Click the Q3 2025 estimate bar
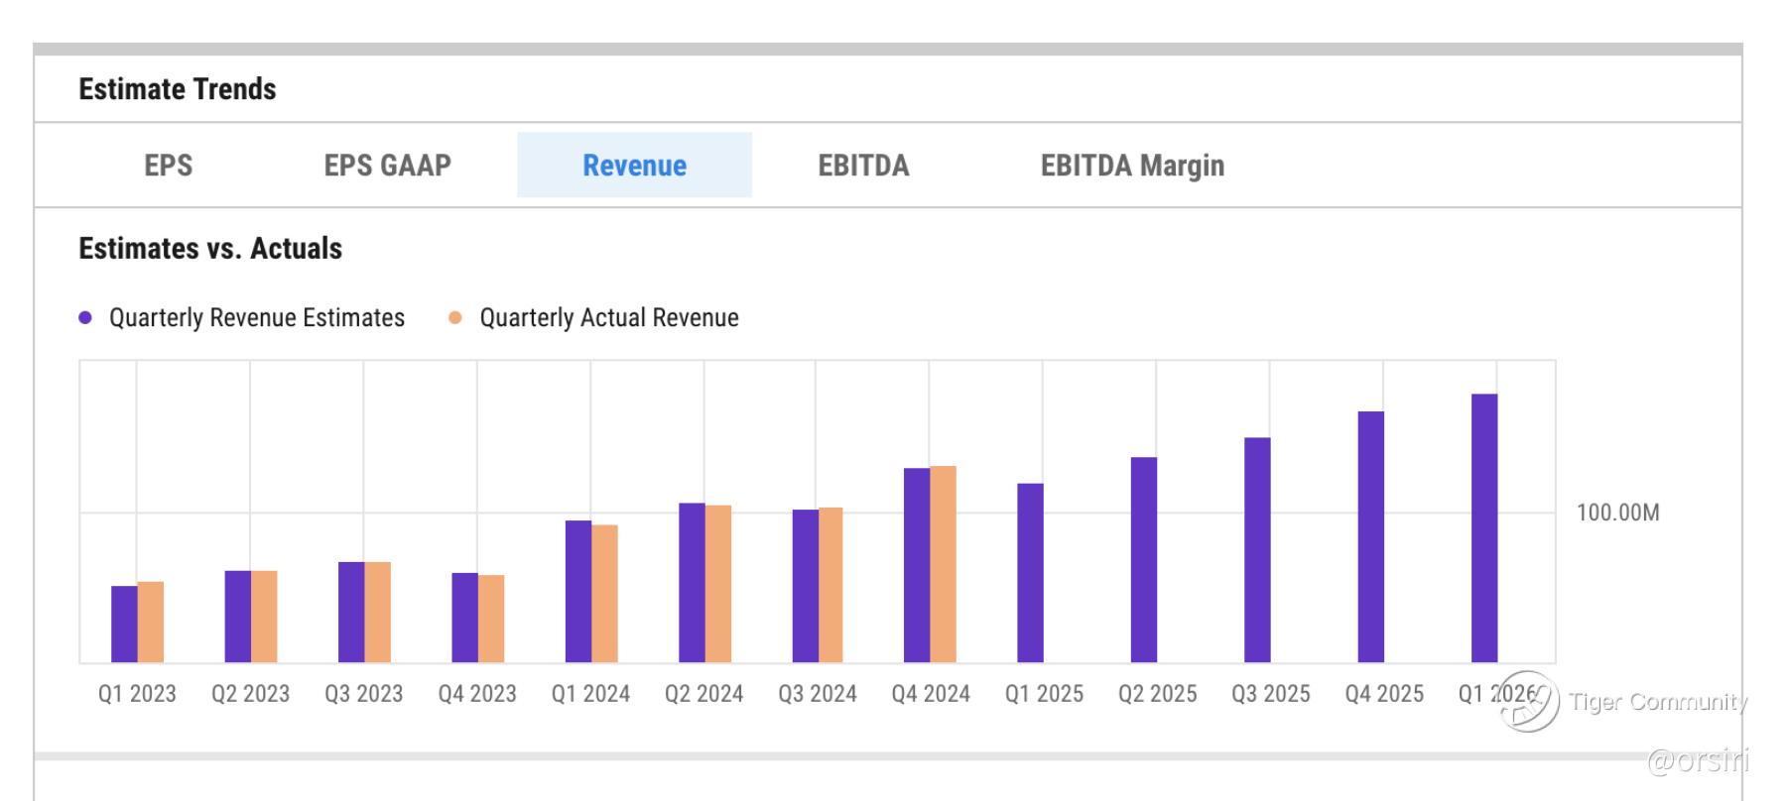Screen dimensions: 1786x801 [x=1257, y=550]
